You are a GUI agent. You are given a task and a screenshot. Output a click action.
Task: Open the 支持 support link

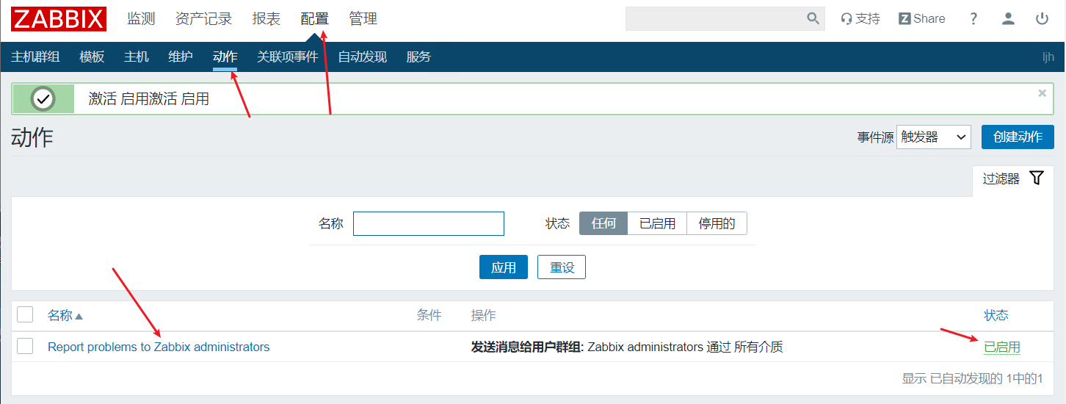(x=860, y=19)
